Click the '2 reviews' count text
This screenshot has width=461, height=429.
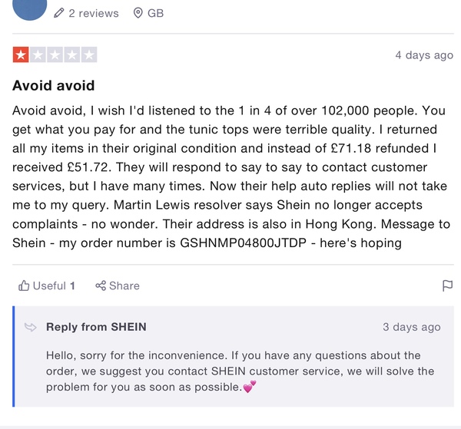tap(94, 13)
